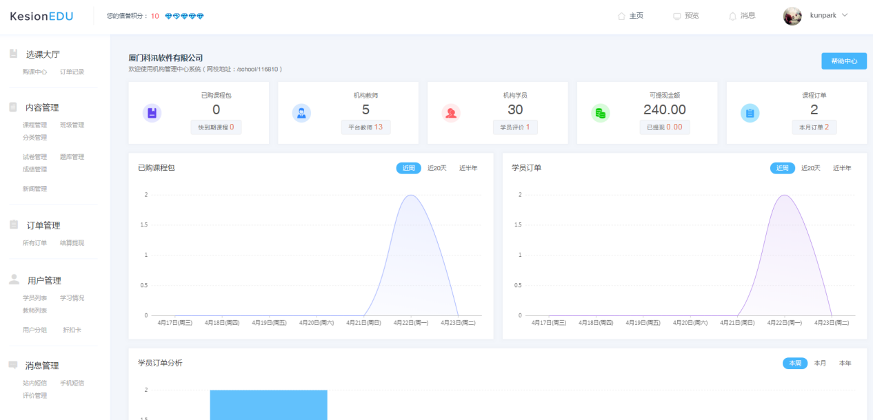Click the 用户管理 person icon in sidebar
873x420 pixels.
(x=14, y=280)
